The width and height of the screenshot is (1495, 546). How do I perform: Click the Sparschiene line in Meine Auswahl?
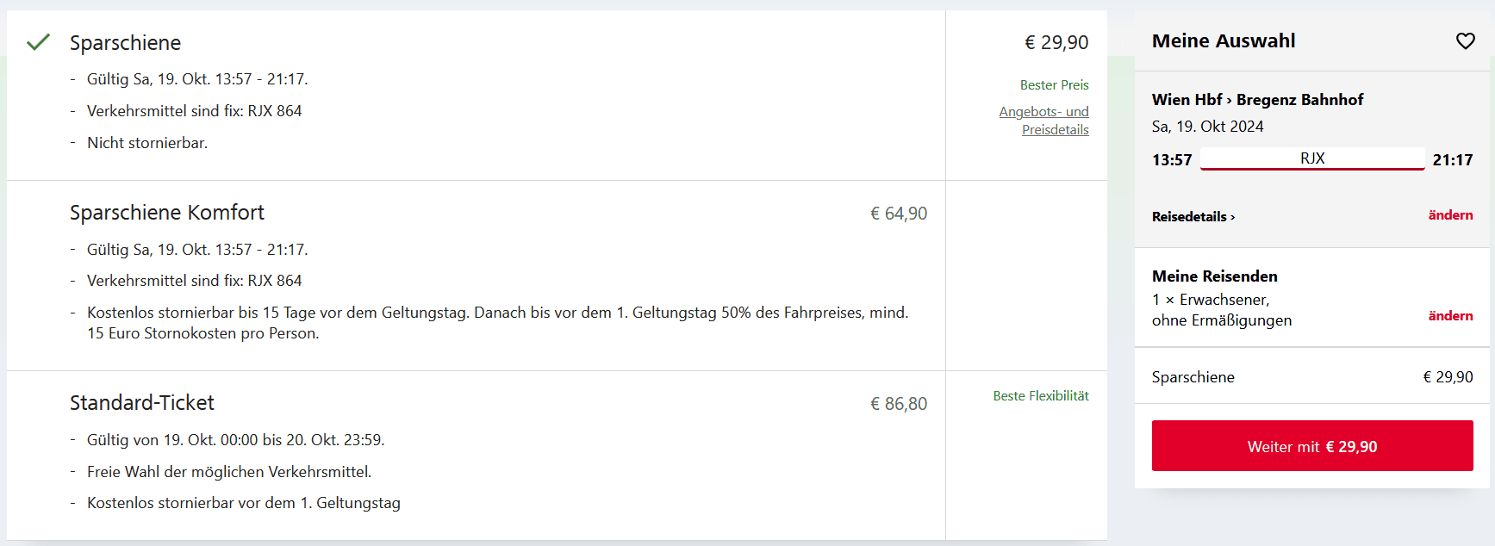(x=1193, y=377)
